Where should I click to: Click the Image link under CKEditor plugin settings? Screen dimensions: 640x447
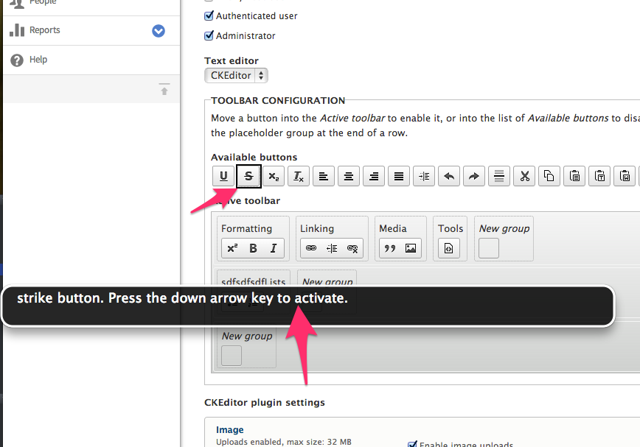coord(229,429)
